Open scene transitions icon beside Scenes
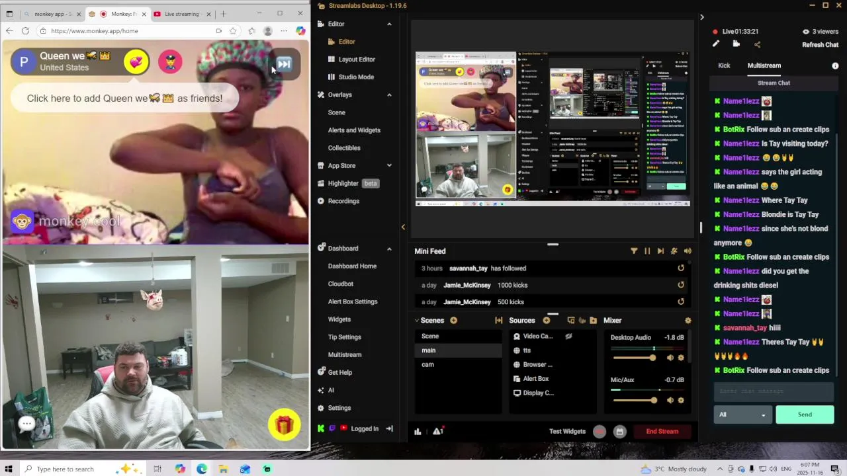 pos(498,321)
